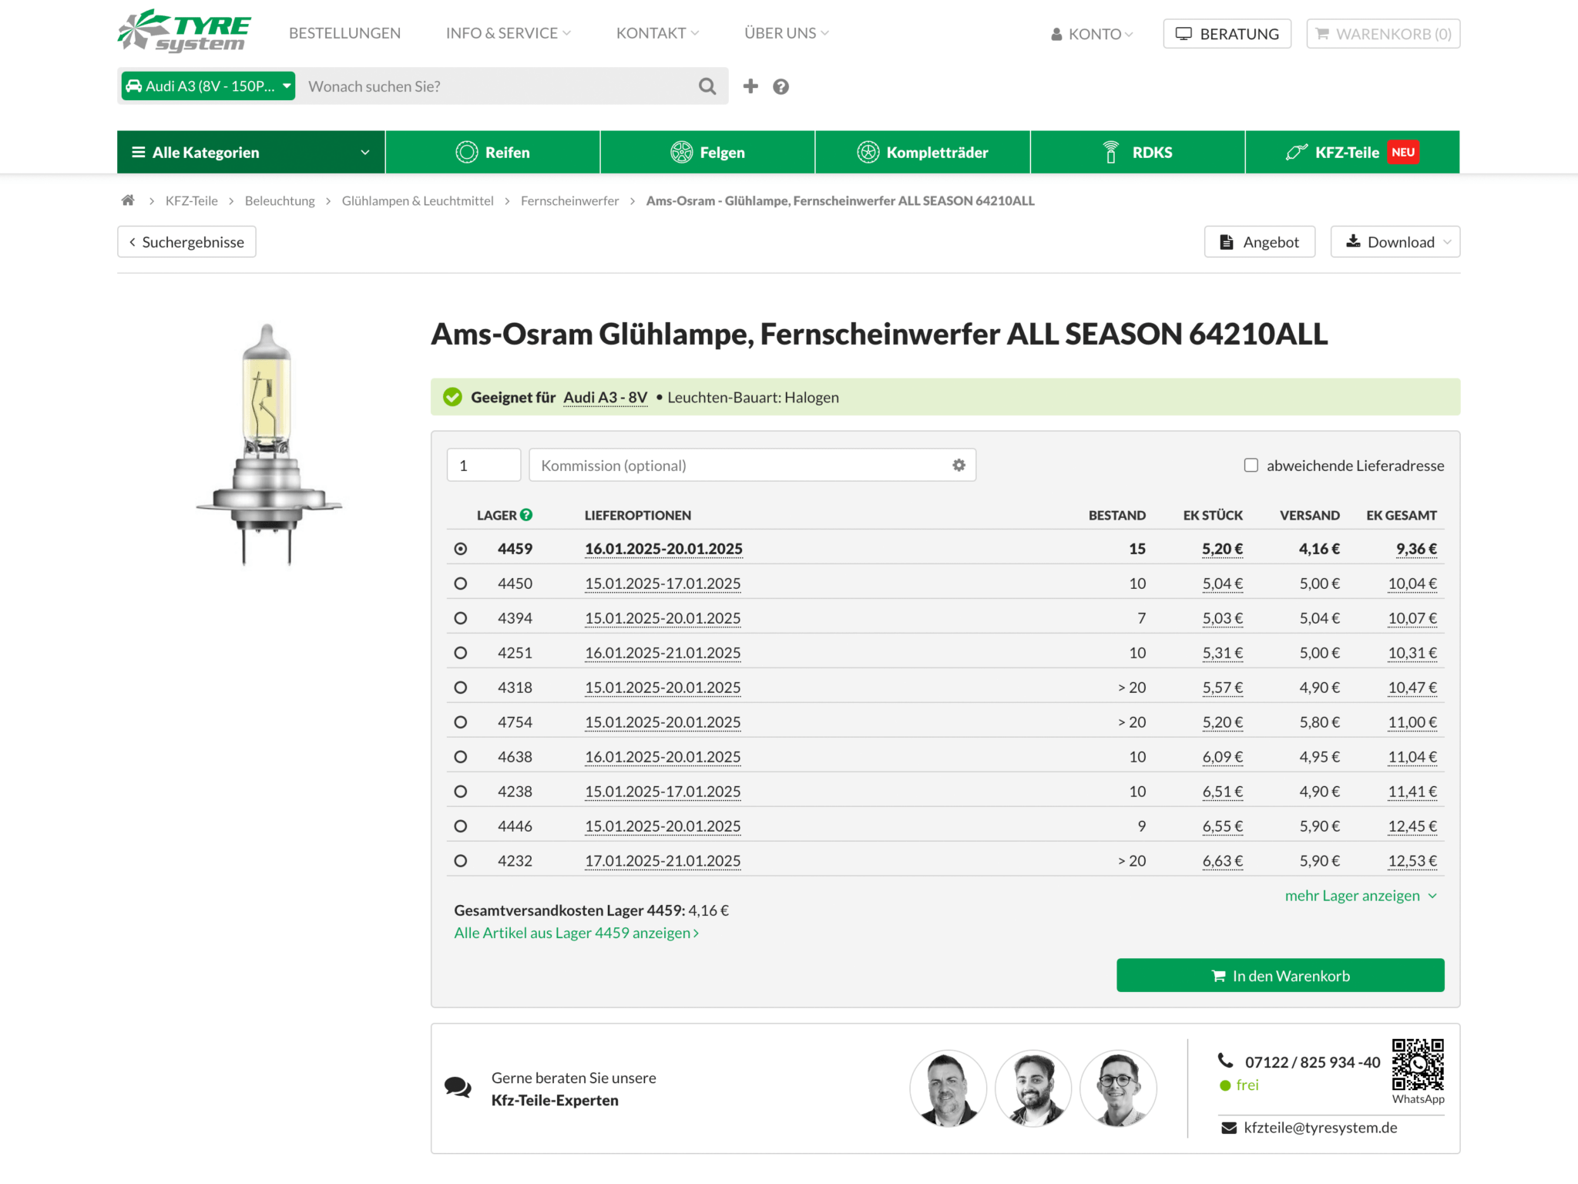This screenshot has width=1578, height=1184.
Task: Click the third expert portrait photo
Action: click(1118, 1088)
